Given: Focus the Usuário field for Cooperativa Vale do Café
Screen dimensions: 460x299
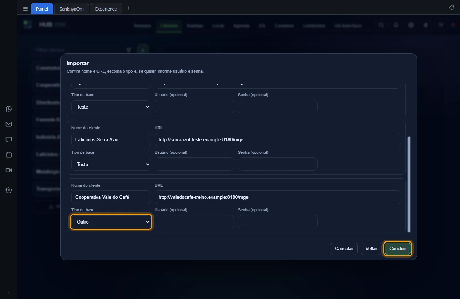Looking at the screenshot, I should [194, 222].
